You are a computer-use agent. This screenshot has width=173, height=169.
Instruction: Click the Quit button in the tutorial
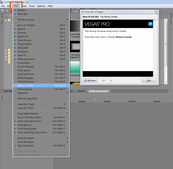pos(149,80)
